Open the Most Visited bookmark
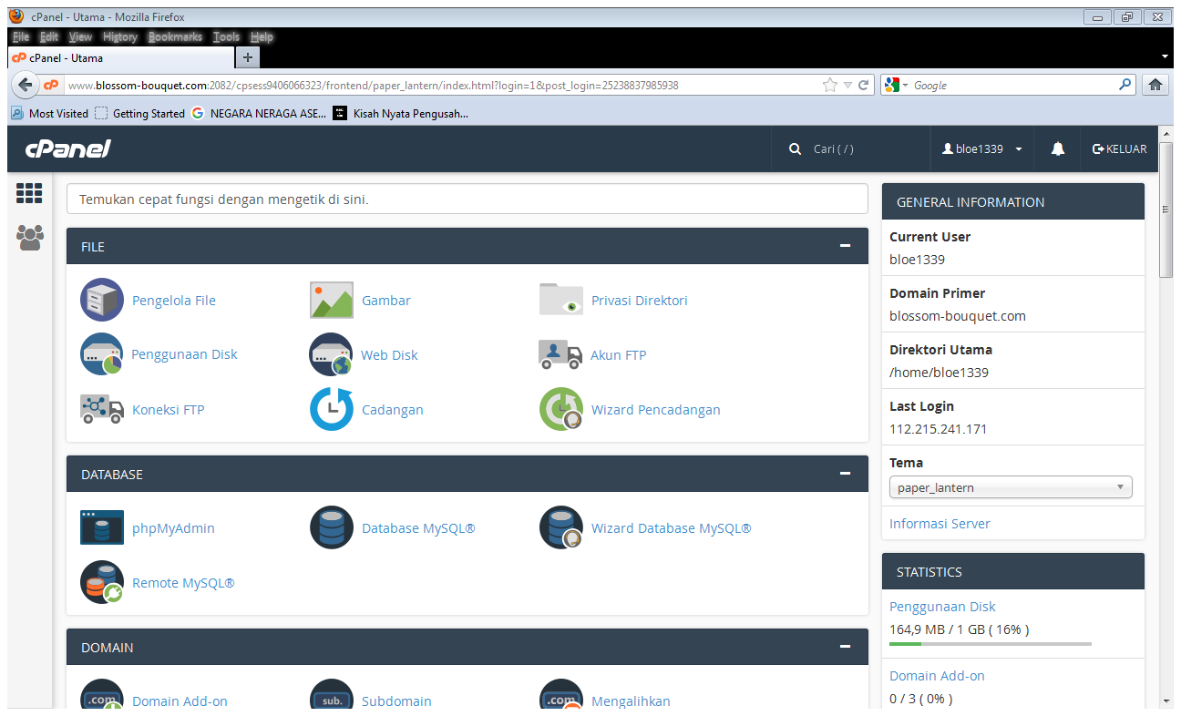The width and height of the screenshot is (1181, 716). click(50, 114)
